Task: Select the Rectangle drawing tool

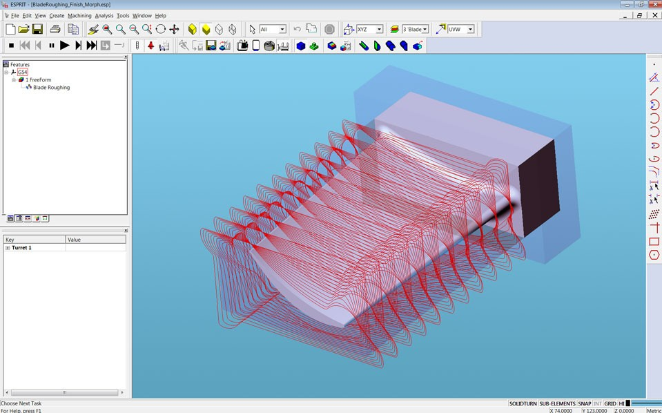Action: point(654,242)
